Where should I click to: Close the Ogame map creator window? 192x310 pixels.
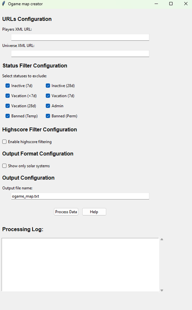coord(186,4)
